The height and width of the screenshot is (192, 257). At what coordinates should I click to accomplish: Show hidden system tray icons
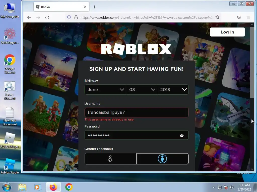(x=213, y=187)
